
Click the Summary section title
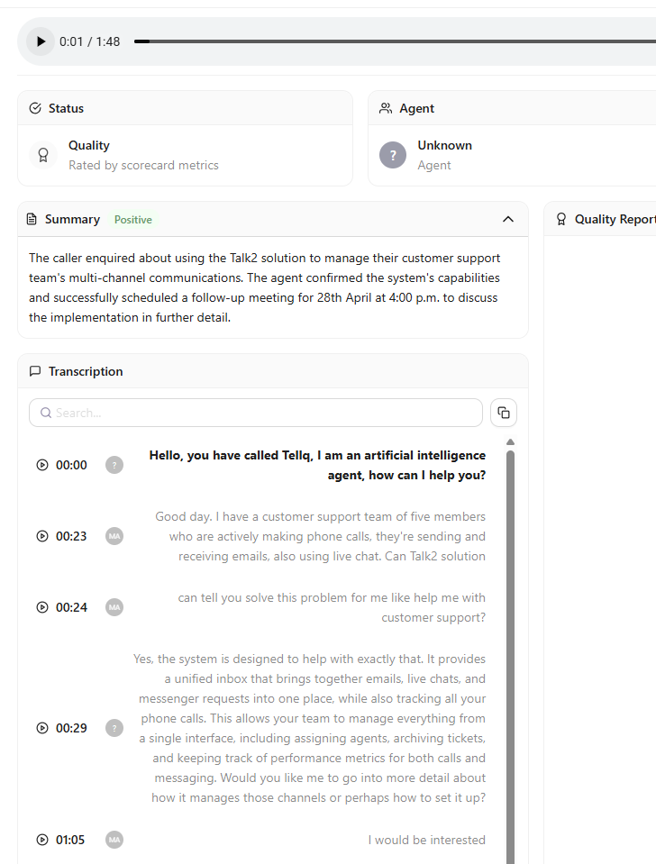(x=72, y=219)
